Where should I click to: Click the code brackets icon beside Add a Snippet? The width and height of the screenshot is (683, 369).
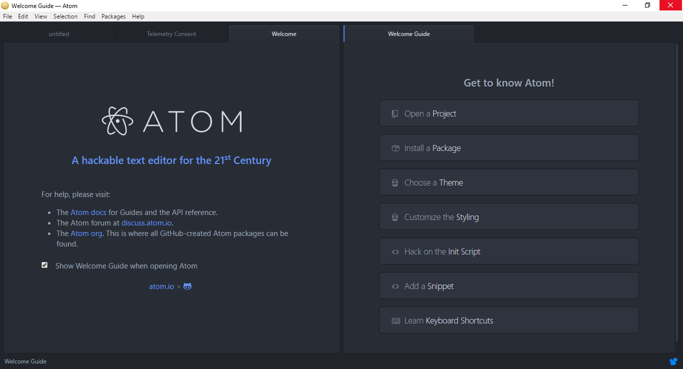pyautogui.click(x=395, y=286)
